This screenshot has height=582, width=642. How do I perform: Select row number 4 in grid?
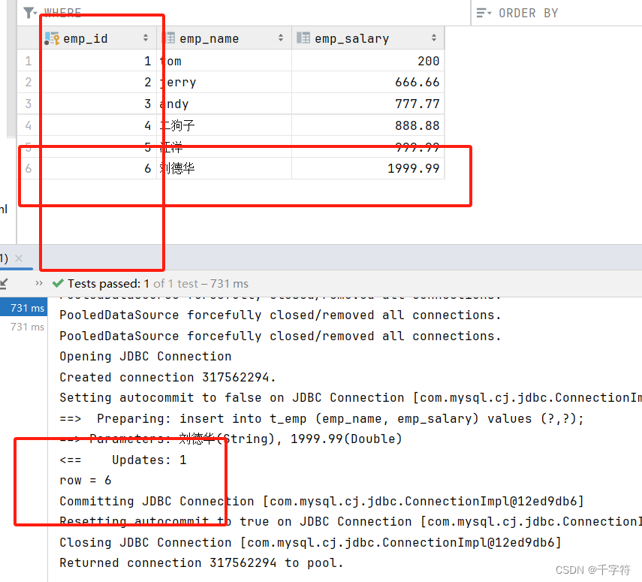pyautogui.click(x=29, y=125)
